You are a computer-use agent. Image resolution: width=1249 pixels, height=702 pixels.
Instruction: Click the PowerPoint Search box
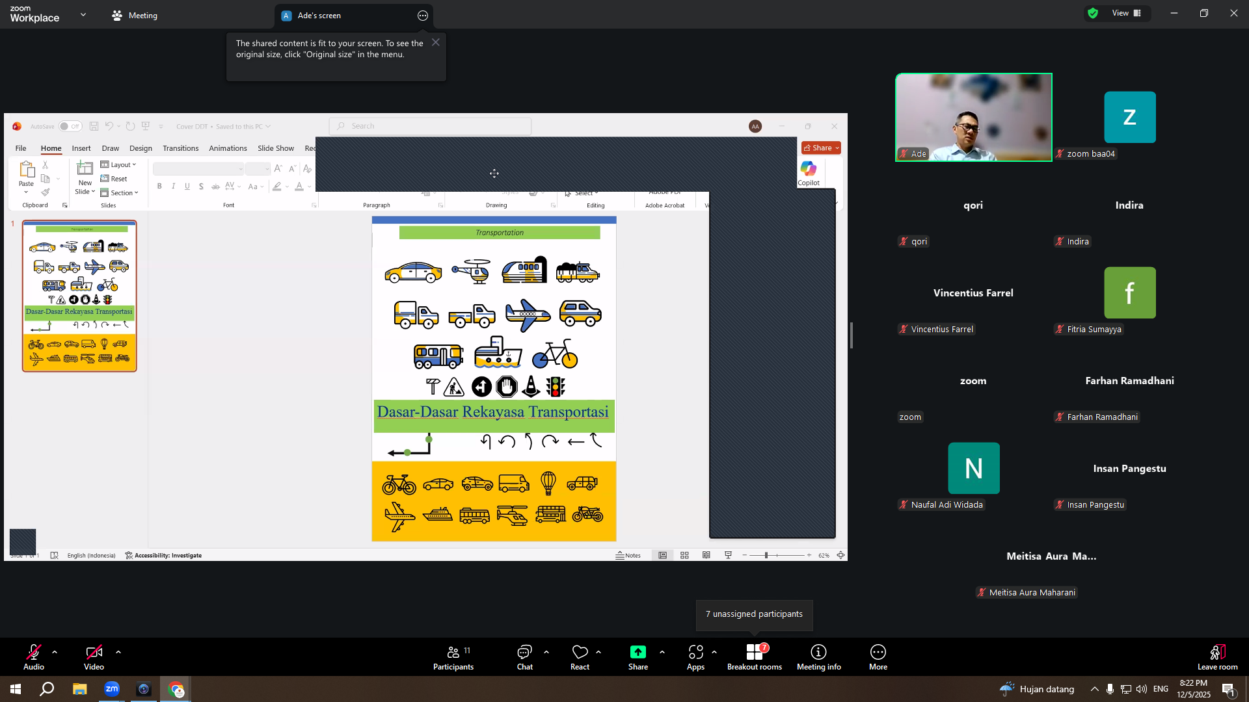point(431,126)
